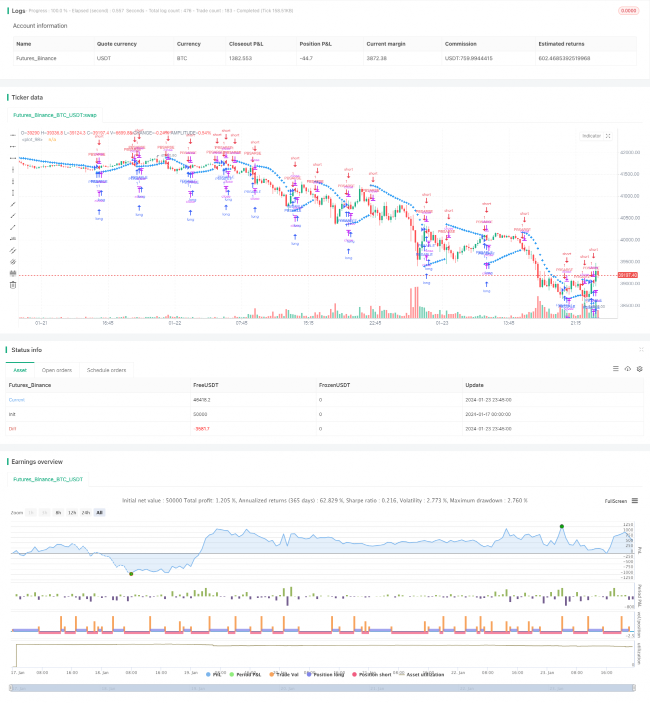Image resolution: width=650 pixels, height=703 pixels.
Task: Open the Indicator dropdown on ticker chart
Action: pos(591,136)
